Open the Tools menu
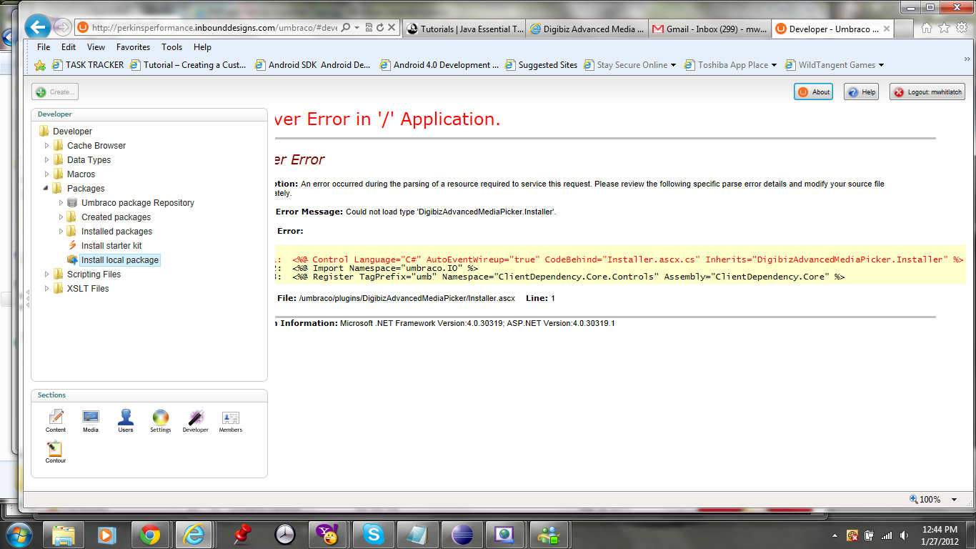Screen dimensions: 976x549 pos(171,47)
